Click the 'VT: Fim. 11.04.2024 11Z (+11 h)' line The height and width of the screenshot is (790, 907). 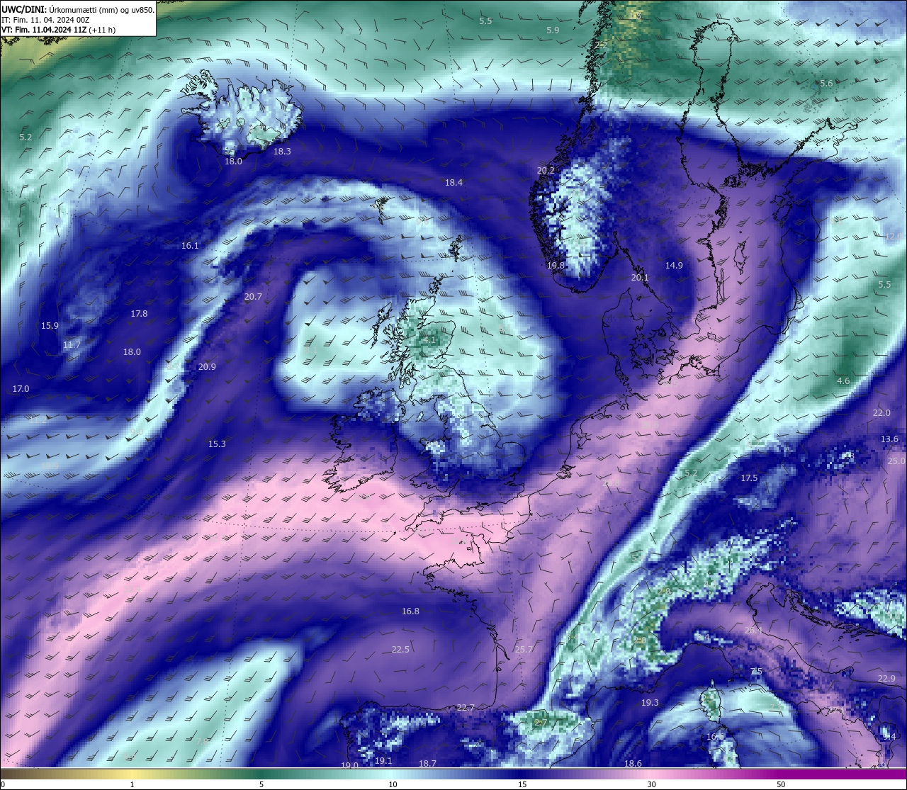click(58, 30)
